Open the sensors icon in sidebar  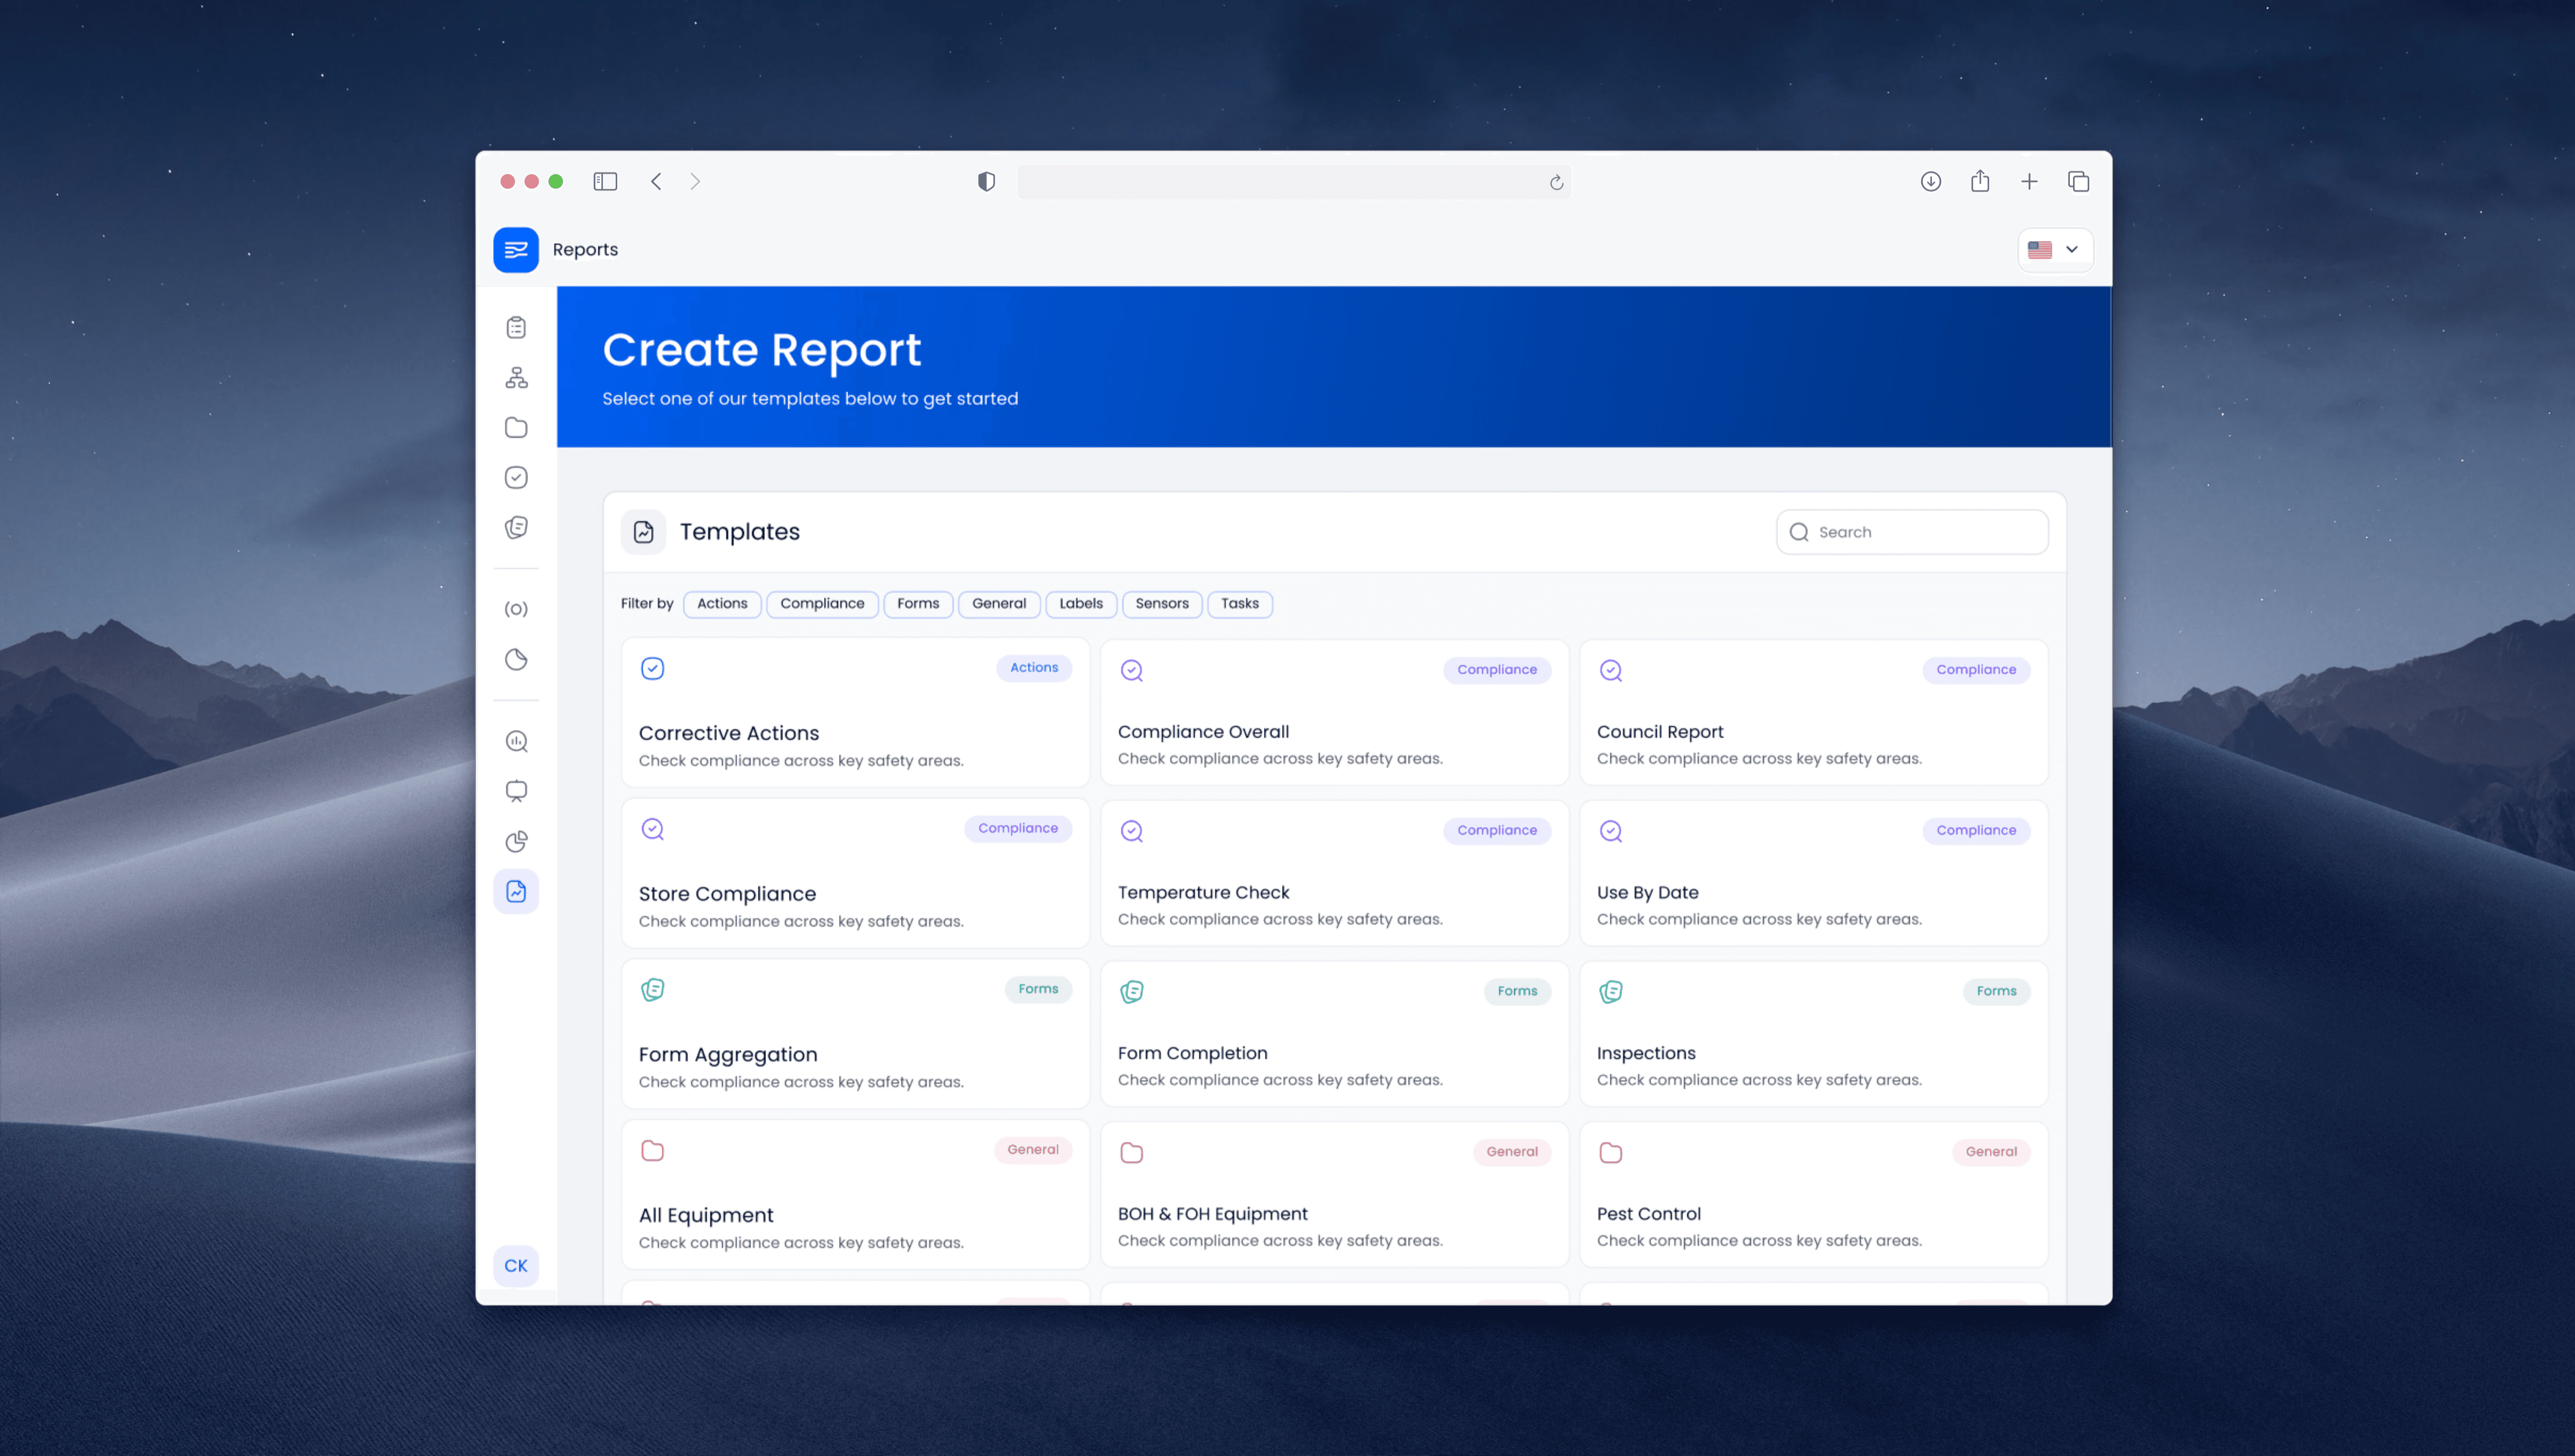(x=516, y=609)
